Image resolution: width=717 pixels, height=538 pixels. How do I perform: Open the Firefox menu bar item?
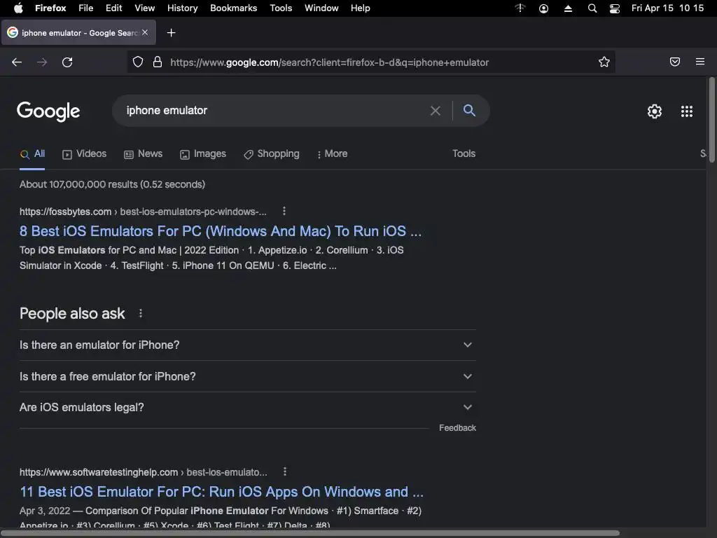[50, 8]
